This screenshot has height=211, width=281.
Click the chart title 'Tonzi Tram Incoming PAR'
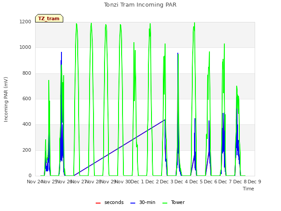click(x=140, y=5)
